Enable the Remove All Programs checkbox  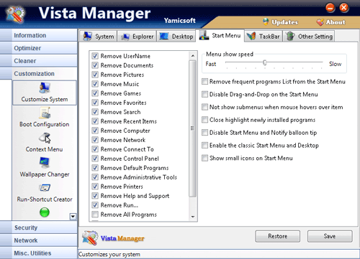coord(95,215)
